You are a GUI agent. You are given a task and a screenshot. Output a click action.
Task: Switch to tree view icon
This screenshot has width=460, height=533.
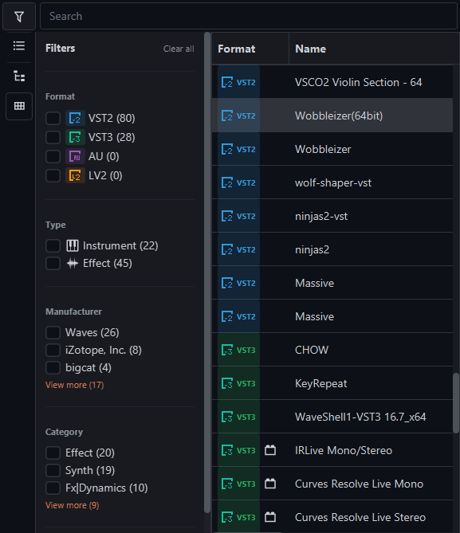[19, 76]
